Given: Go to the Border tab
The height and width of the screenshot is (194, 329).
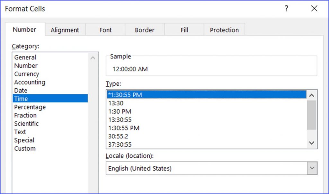Looking at the screenshot, I should [x=145, y=30].
